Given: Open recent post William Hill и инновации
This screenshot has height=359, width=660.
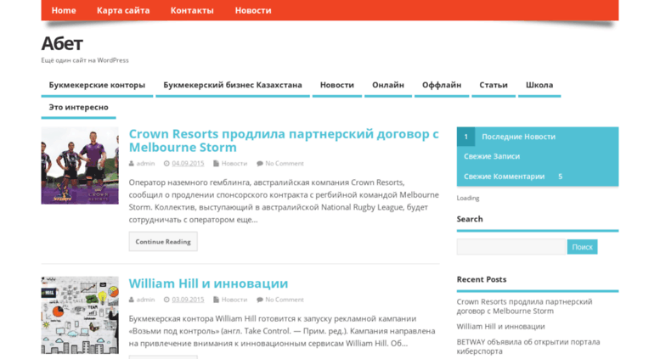Looking at the screenshot, I should [500, 327].
